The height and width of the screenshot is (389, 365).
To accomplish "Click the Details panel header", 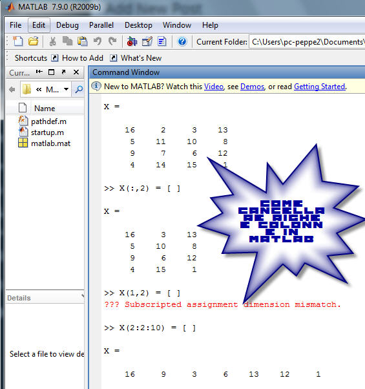I will pos(45,297).
